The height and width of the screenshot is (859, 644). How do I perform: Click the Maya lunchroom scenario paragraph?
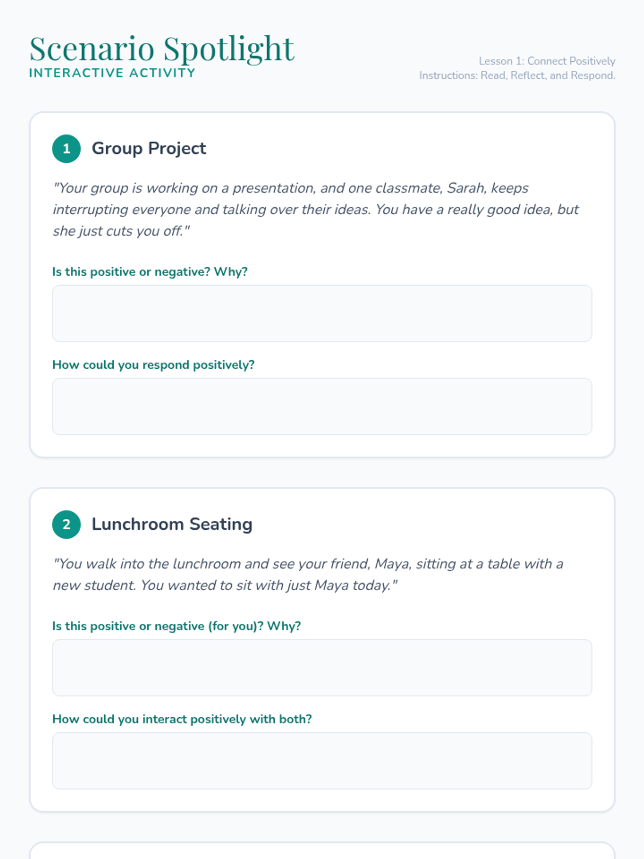[308, 574]
